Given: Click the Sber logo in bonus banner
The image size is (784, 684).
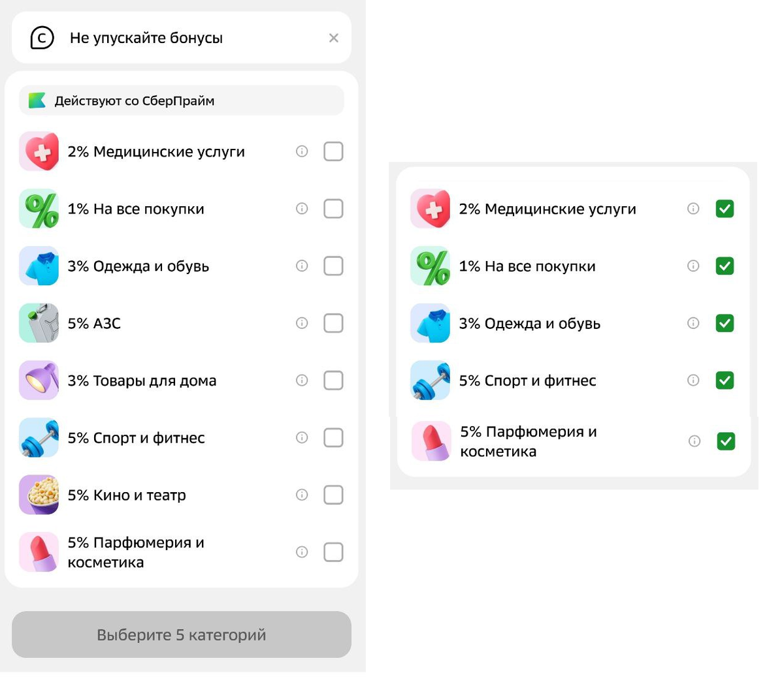Looking at the screenshot, I should [x=42, y=38].
